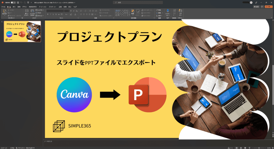Click the text highlight color pen
274x149 pixels.
(x=71, y=14)
